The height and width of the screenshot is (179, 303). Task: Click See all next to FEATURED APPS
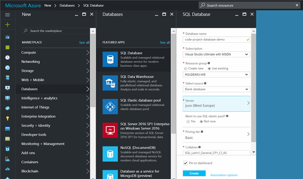tap(164, 43)
